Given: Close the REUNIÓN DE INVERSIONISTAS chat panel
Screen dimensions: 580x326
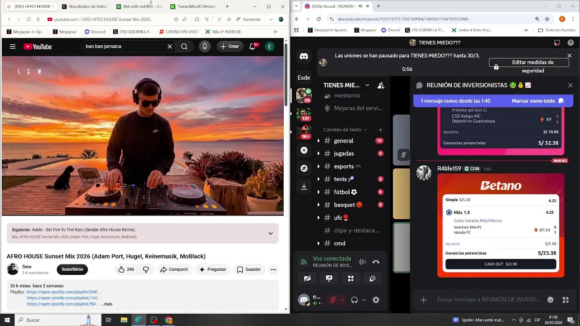Looking at the screenshot, I should pyautogui.click(x=570, y=85).
